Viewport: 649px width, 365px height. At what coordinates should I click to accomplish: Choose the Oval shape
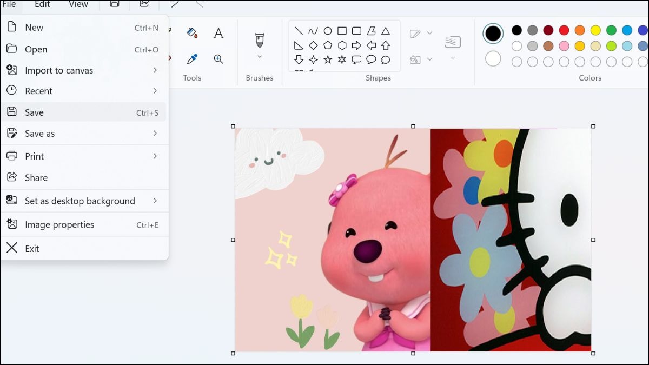tap(328, 31)
